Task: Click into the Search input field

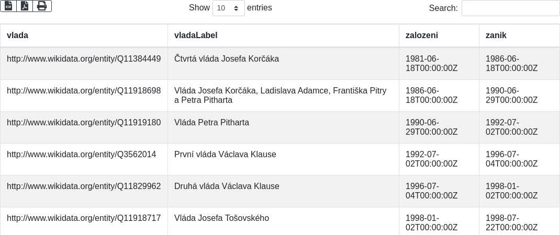Action: coord(510,8)
